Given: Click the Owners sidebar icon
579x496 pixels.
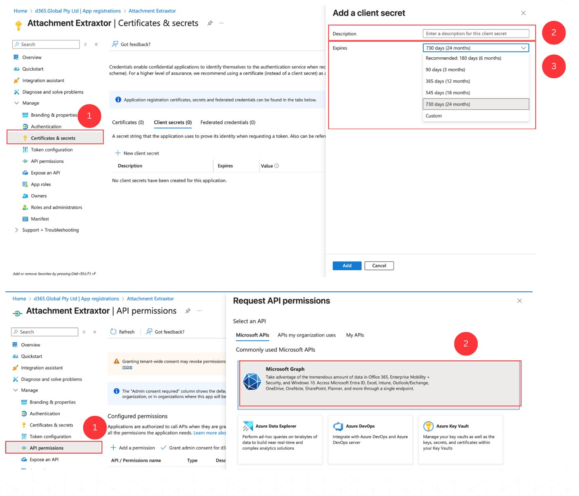Looking at the screenshot, I should pos(25,196).
